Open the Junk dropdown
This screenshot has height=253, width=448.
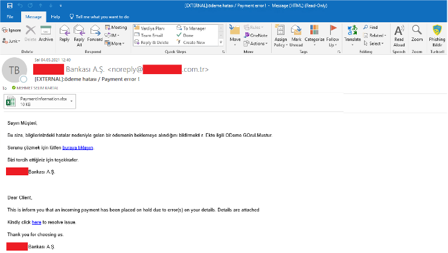pyautogui.click(x=11, y=41)
